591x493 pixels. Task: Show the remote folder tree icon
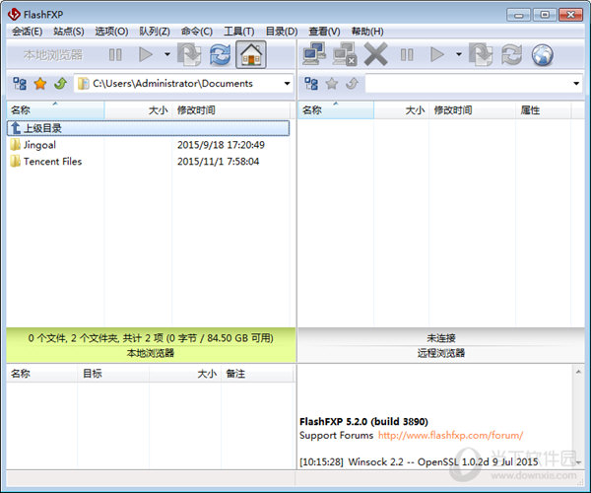(311, 84)
